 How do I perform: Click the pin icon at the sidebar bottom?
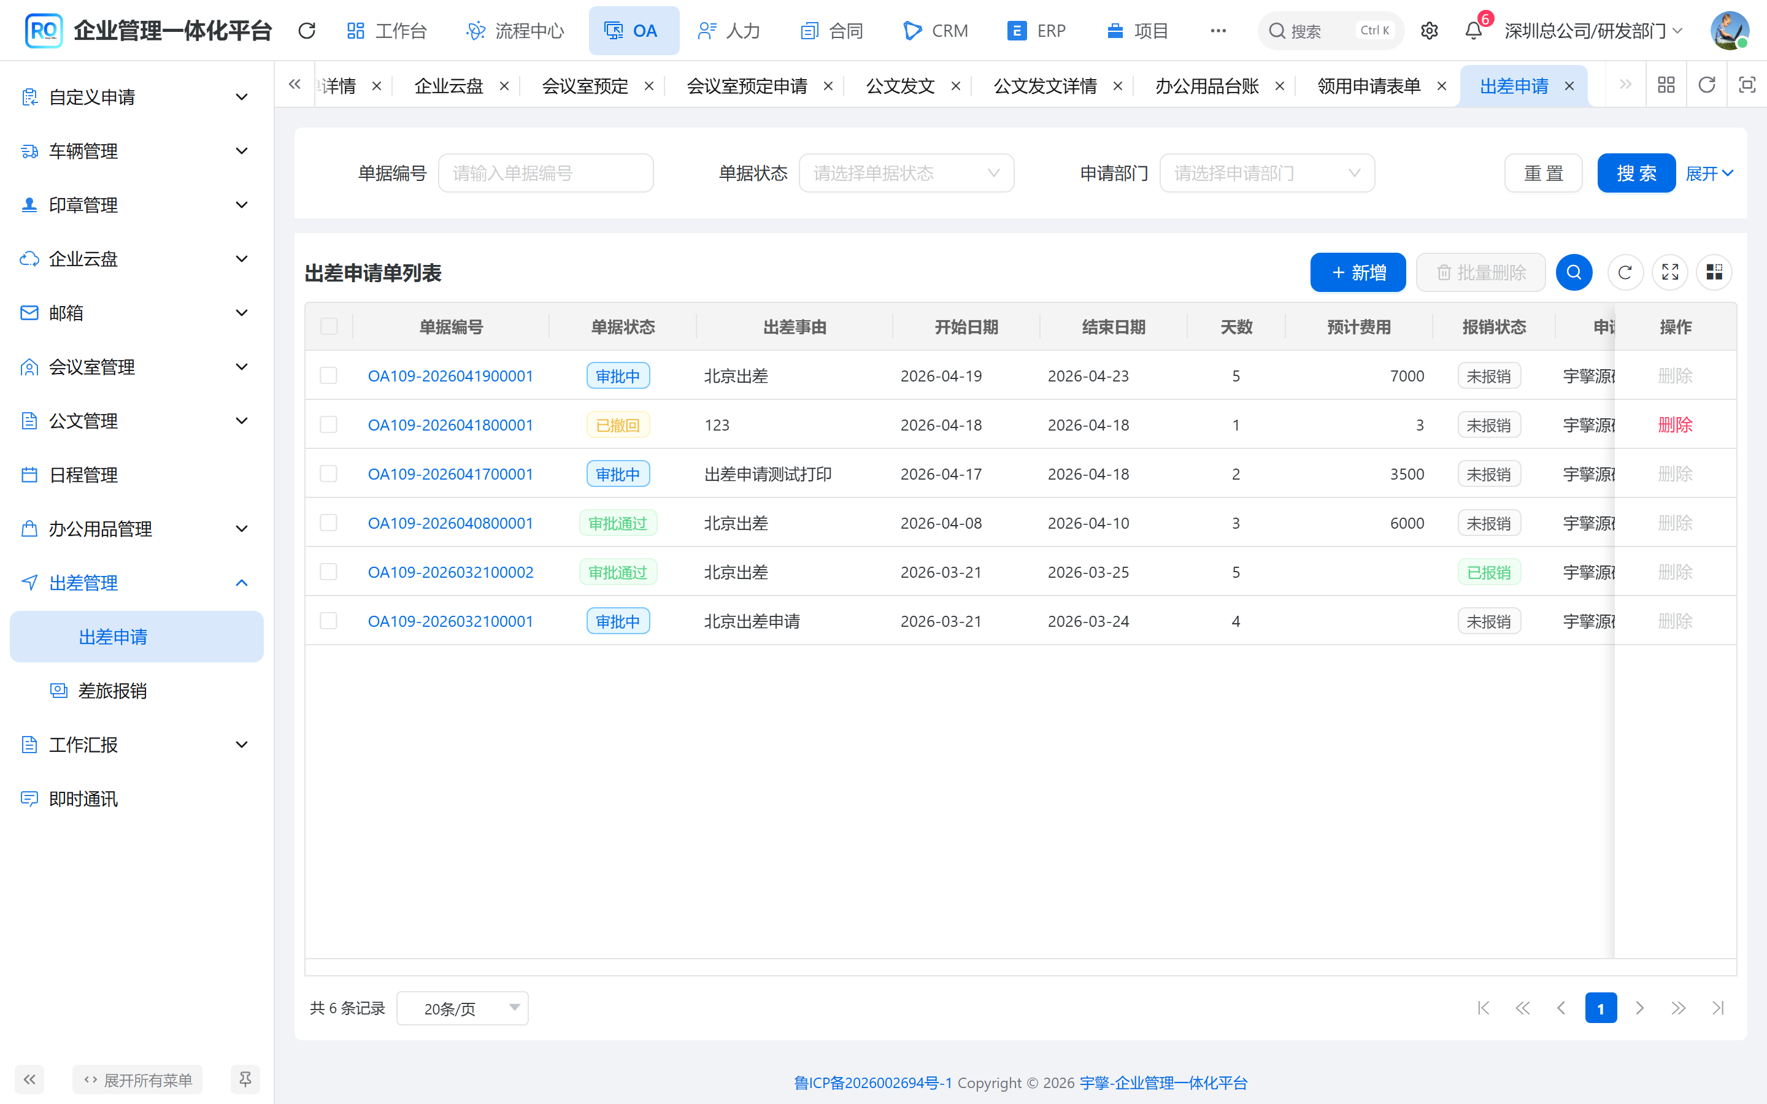tap(245, 1079)
